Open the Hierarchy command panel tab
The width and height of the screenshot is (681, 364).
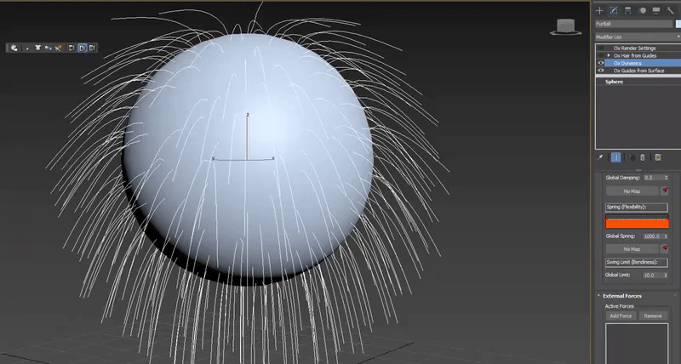pyautogui.click(x=627, y=9)
